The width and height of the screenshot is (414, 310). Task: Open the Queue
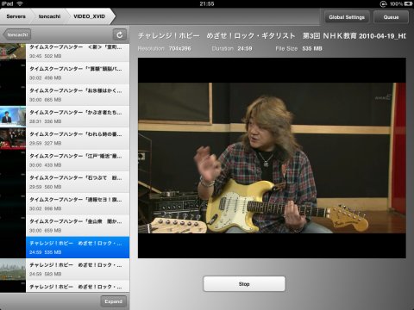pyautogui.click(x=391, y=17)
